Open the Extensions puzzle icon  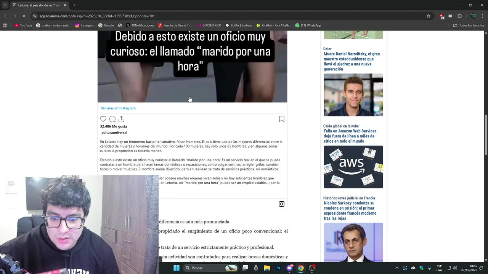pos(459,16)
